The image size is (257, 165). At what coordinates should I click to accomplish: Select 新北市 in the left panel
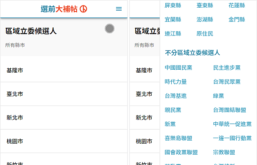tap(64, 118)
